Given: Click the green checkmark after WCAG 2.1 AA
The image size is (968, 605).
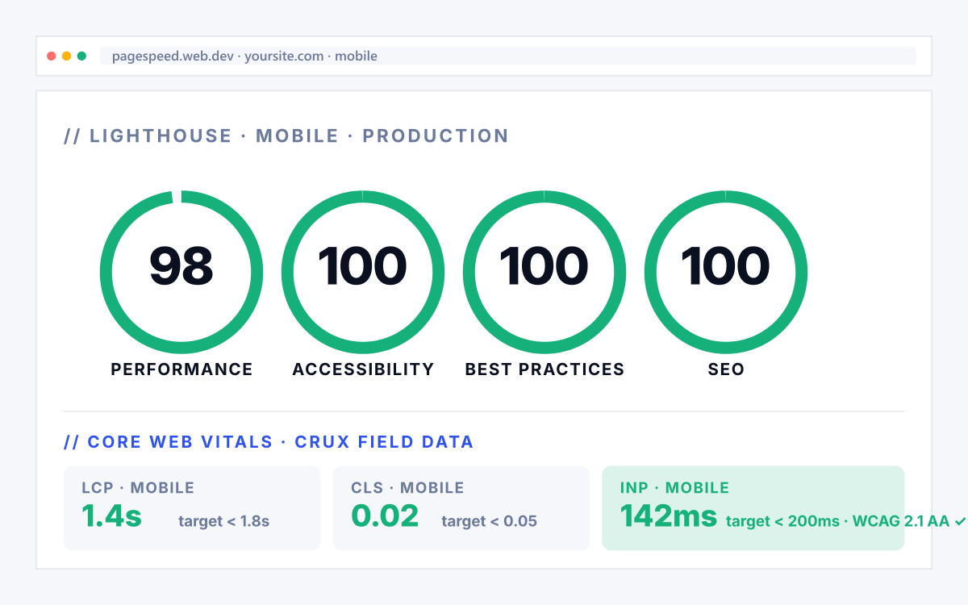Looking at the screenshot, I should pos(960,521).
